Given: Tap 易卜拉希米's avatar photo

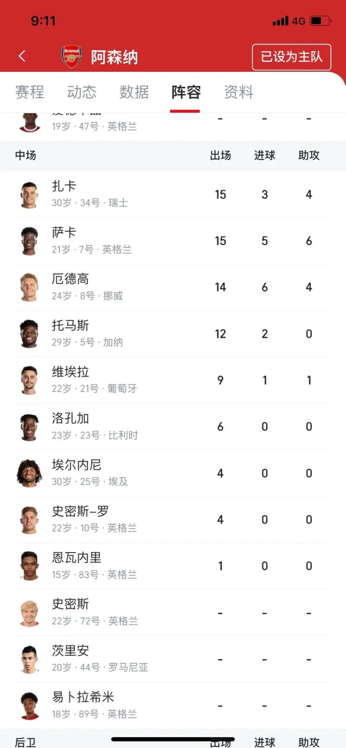Looking at the screenshot, I should pos(29,706).
